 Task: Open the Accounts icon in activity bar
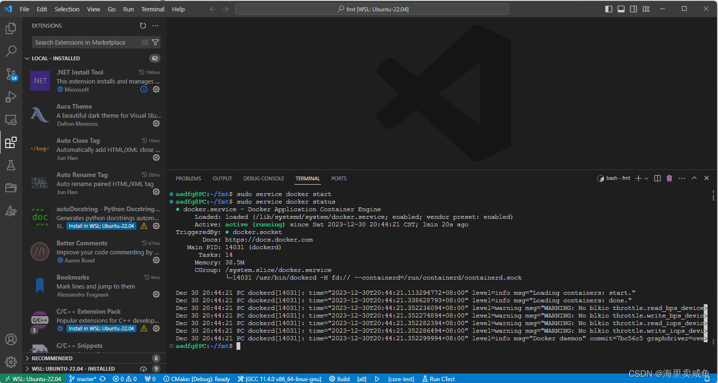pos(11,339)
